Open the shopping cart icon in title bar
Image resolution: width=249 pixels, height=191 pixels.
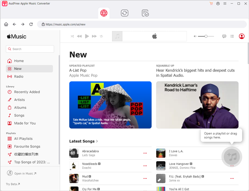click(211, 3)
